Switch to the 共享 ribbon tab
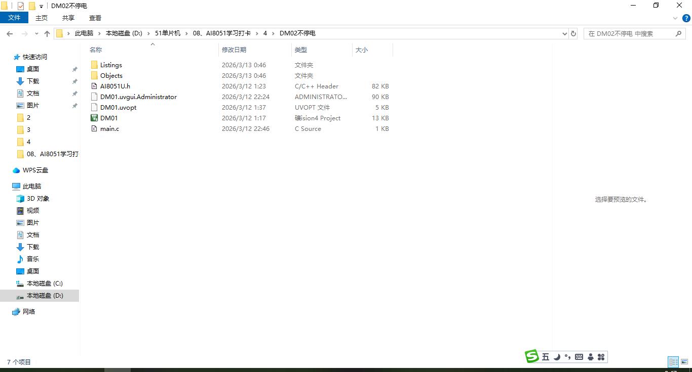692x372 pixels. [x=68, y=18]
